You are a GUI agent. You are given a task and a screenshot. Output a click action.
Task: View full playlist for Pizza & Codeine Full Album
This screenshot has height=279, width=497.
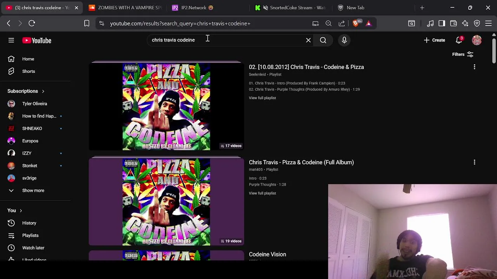262,193
